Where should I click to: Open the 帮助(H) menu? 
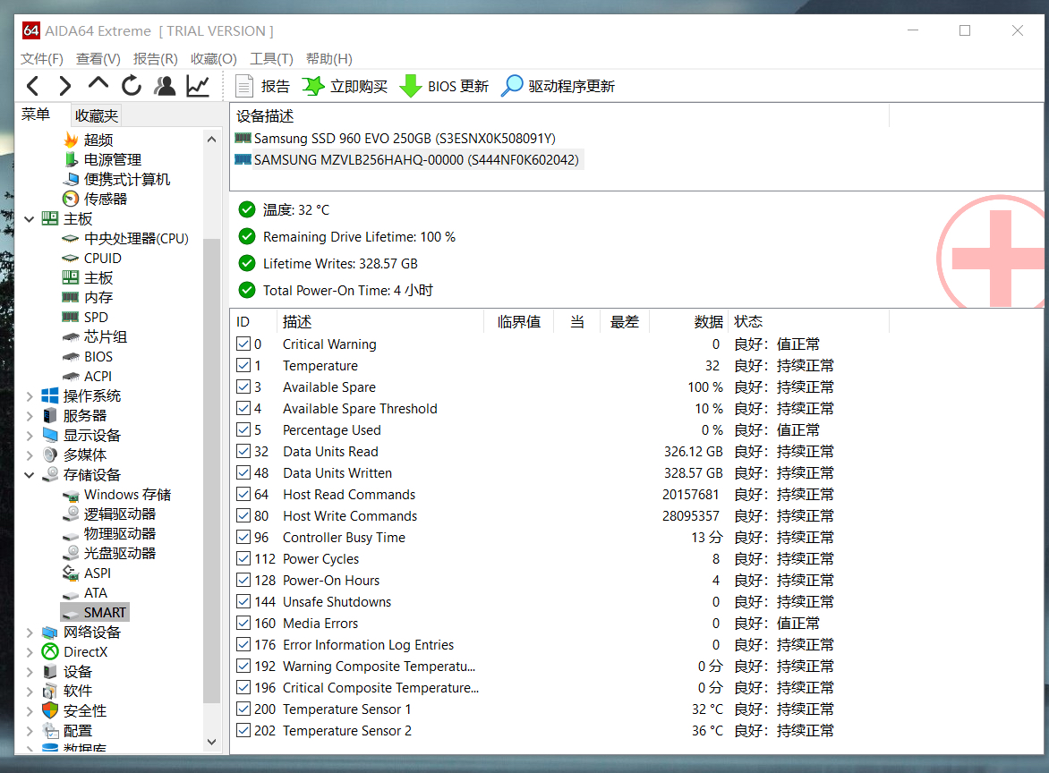point(328,59)
